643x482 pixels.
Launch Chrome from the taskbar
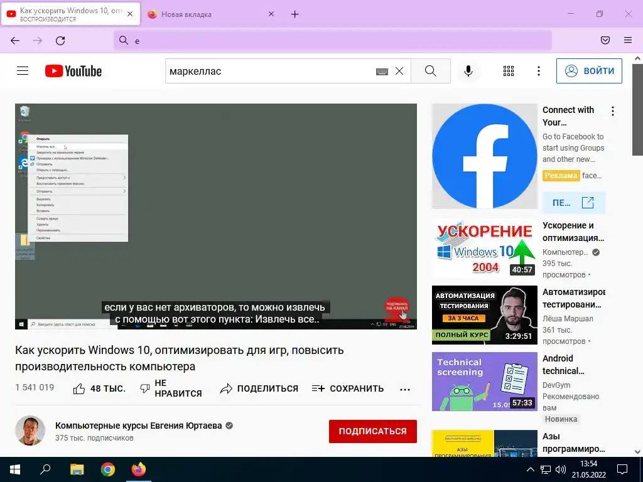coord(108,469)
